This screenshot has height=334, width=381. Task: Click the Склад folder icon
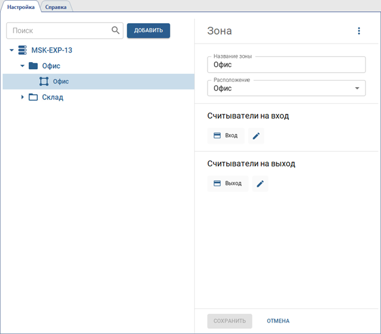pos(33,97)
